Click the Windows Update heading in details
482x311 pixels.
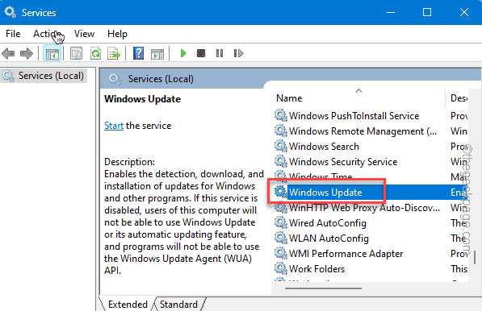pos(142,99)
